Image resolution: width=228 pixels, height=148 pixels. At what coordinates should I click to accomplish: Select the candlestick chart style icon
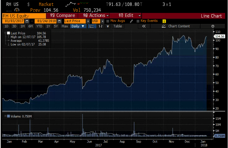click(x=101, y=26)
